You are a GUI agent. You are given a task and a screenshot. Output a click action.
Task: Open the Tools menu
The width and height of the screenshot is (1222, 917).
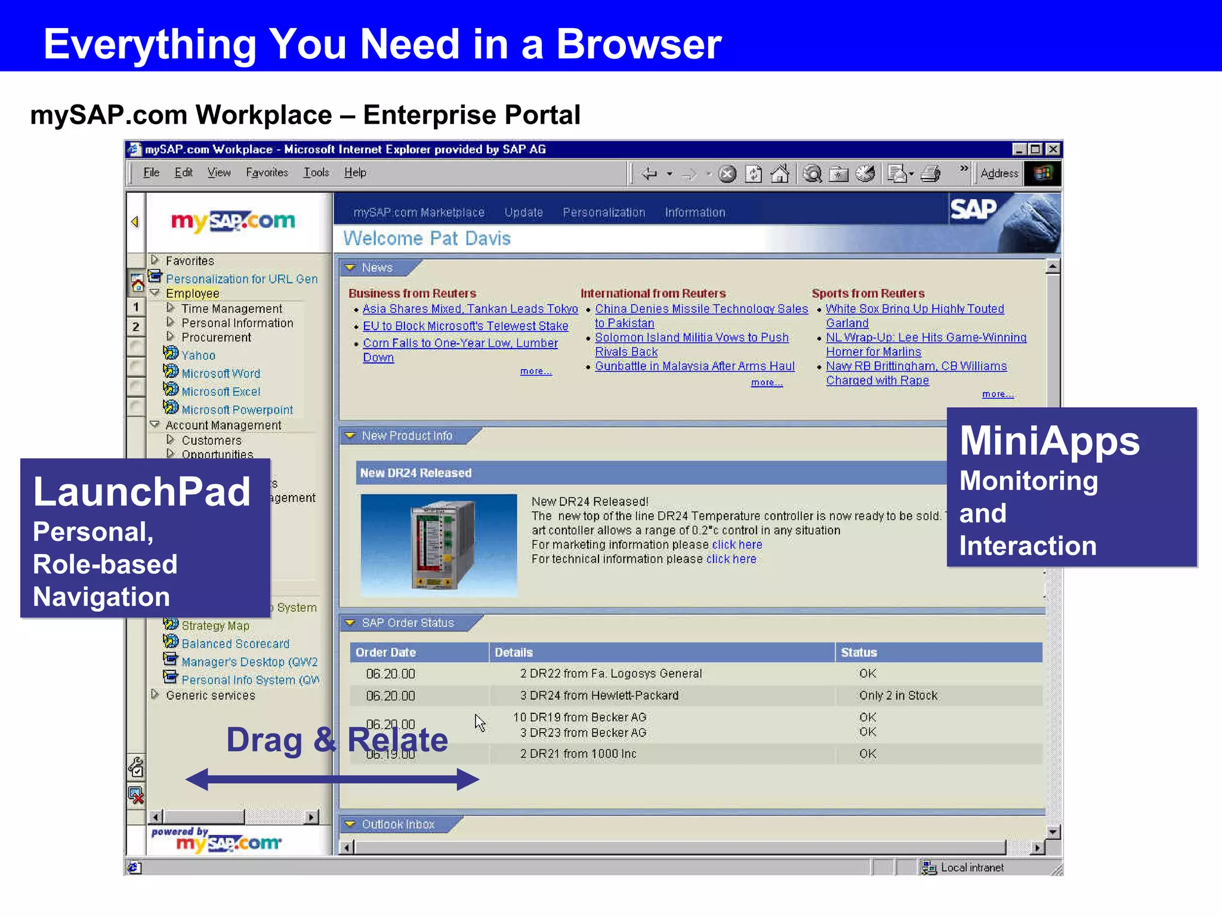[316, 173]
